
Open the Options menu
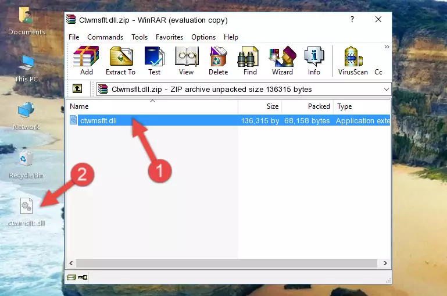203,37
